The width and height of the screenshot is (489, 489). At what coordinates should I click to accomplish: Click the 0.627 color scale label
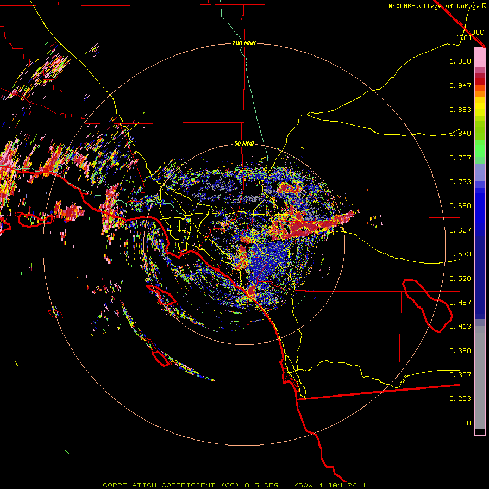[460, 230]
